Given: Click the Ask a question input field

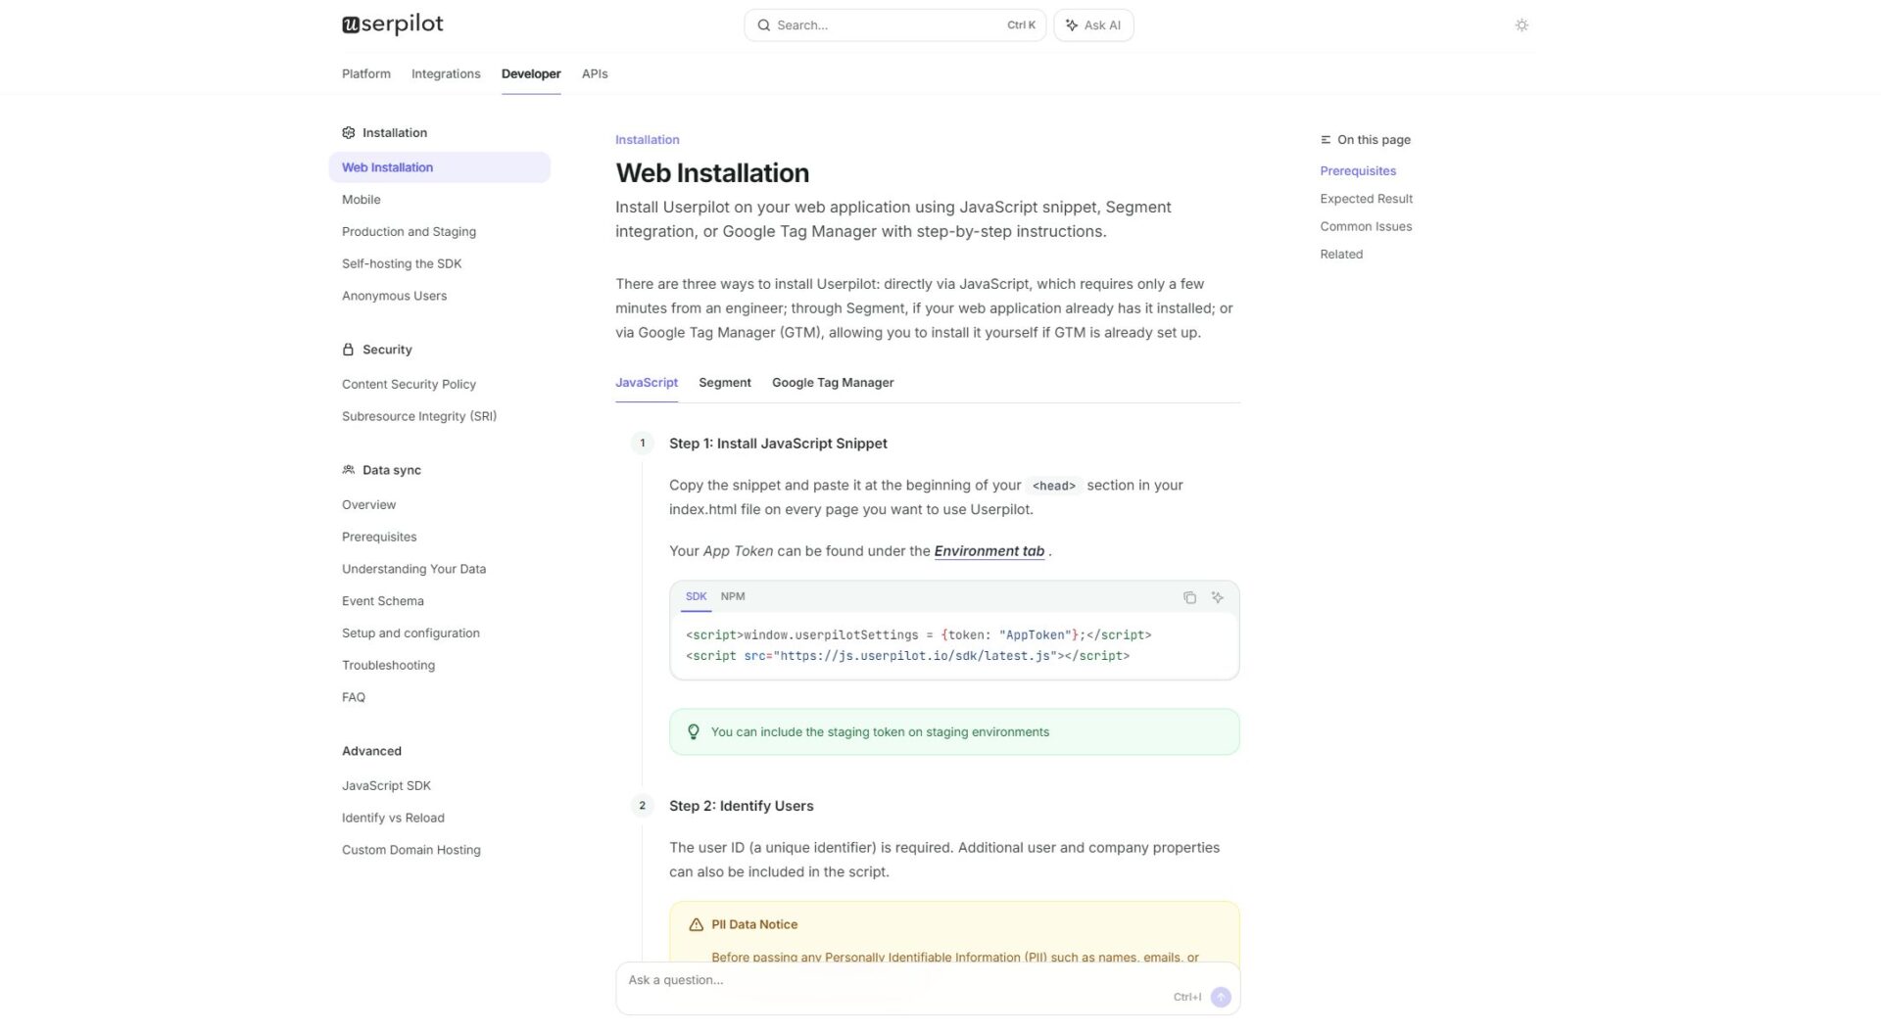Looking at the screenshot, I should 882,980.
